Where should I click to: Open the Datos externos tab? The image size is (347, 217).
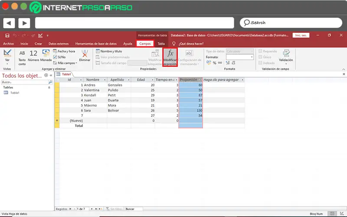[x=58, y=43]
